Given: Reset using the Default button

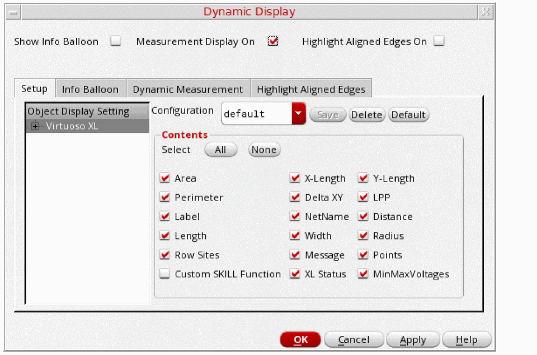Looking at the screenshot, I should click(x=408, y=115).
